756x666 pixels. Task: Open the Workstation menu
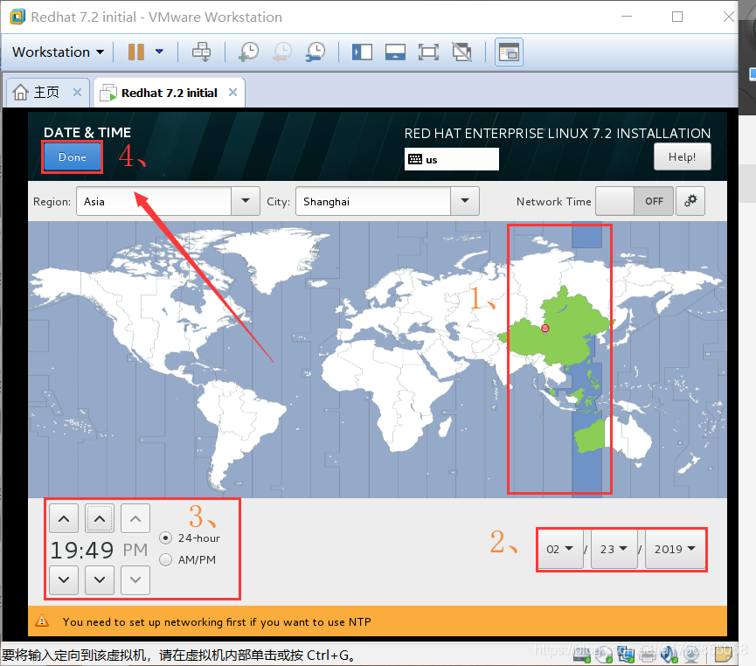click(58, 52)
